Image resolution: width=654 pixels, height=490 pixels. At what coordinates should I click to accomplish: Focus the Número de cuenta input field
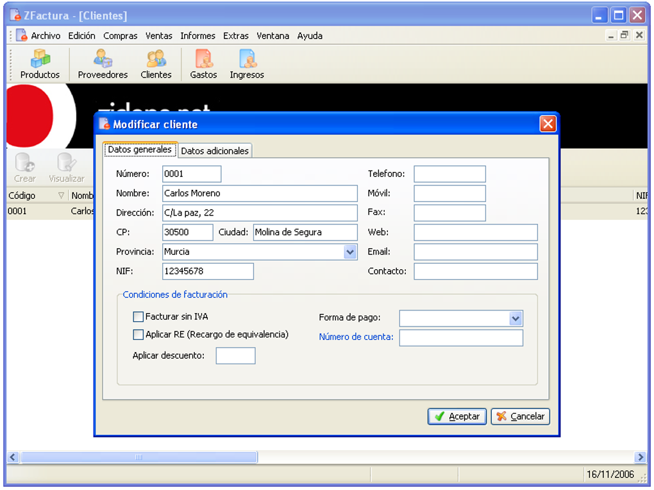pyautogui.click(x=461, y=338)
